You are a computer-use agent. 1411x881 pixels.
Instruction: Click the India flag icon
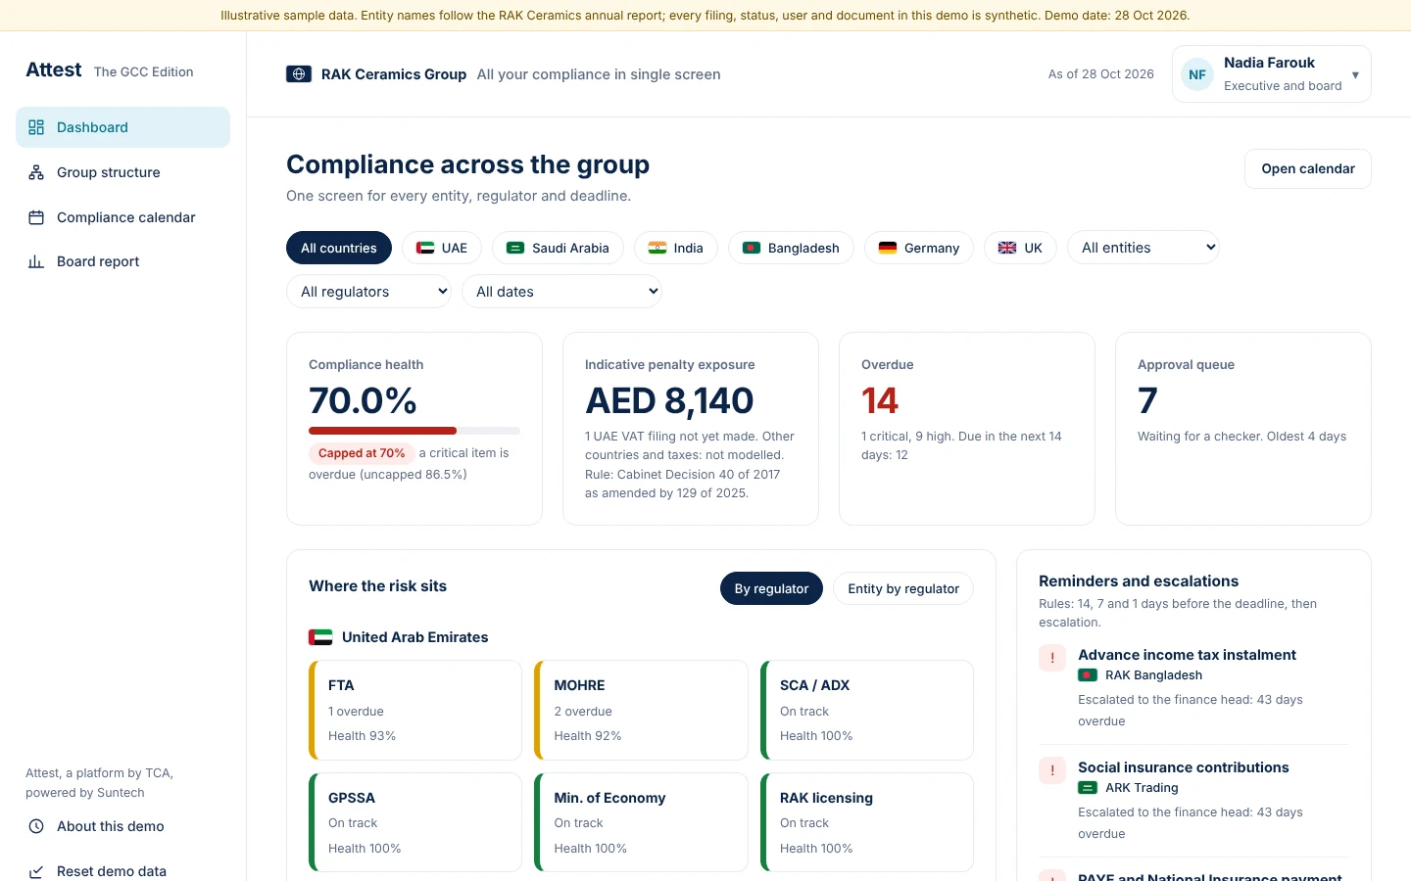(657, 248)
